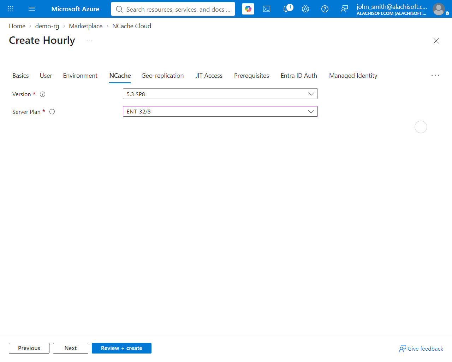Show info tooltip for Server Plan
This screenshot has height=362, width=452.
(52, 112)
